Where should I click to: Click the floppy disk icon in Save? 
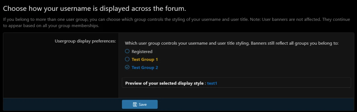(135, 105)
